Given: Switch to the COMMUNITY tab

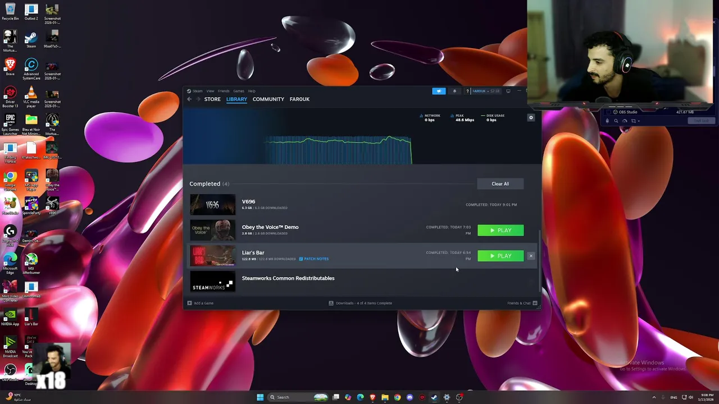Looking at the screenshot, I should point(269,99).
